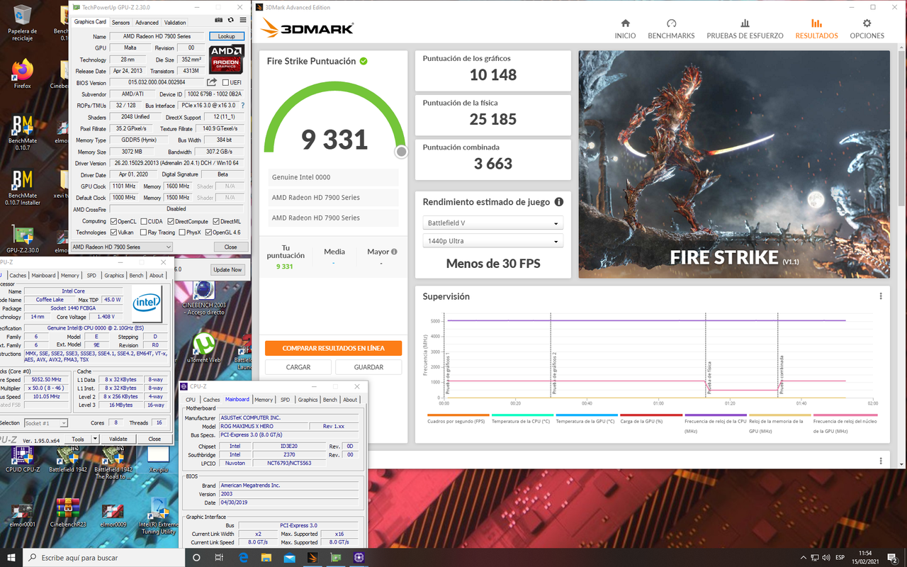Open the Mail app on the taskbar
Screen dimensions: 907x567
coord(289,558)
